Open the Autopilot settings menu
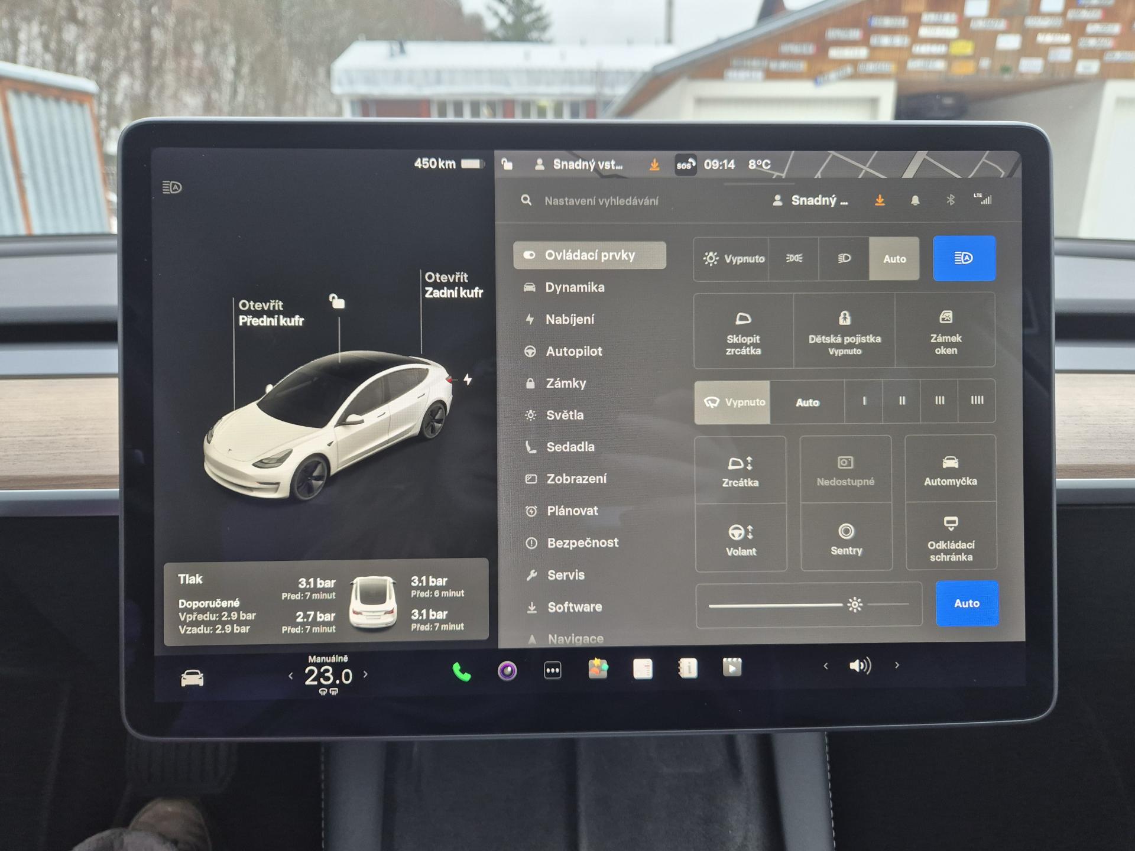1135x851 pixels. click(573, 352)
